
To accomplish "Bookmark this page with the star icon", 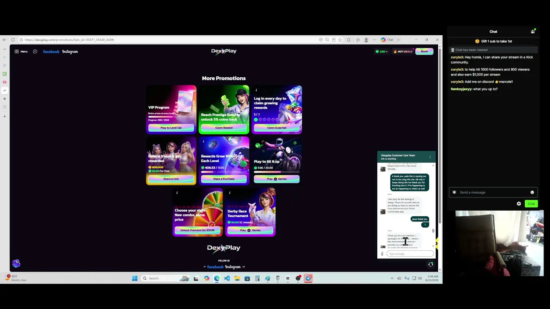I will [340, 40].
